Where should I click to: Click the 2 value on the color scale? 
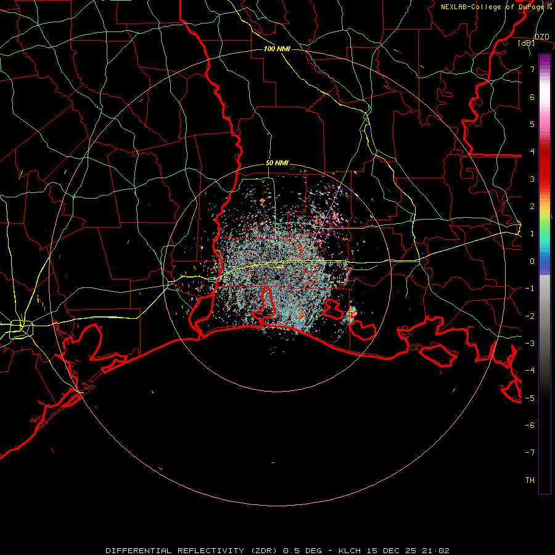pyautogui.click(x=532, y=207)
